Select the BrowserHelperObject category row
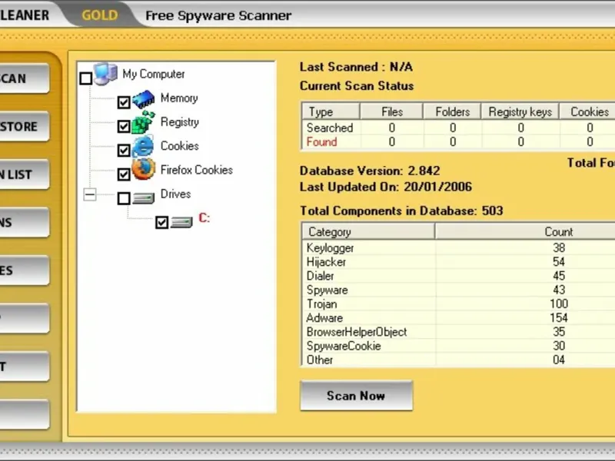The height and width of the screenshot is (461, 615). click(458, 332)
